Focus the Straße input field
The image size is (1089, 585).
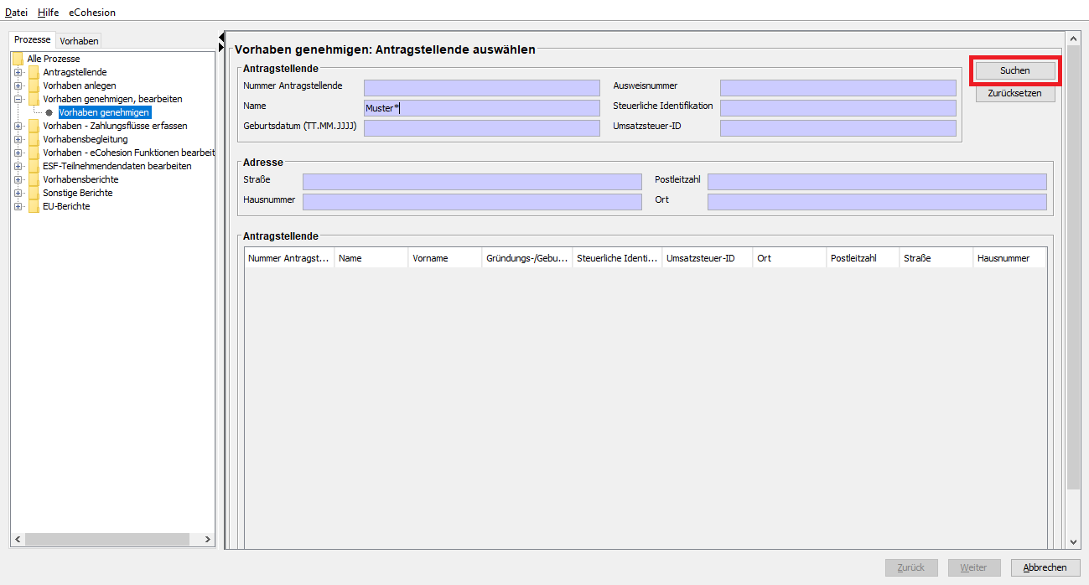472,182
